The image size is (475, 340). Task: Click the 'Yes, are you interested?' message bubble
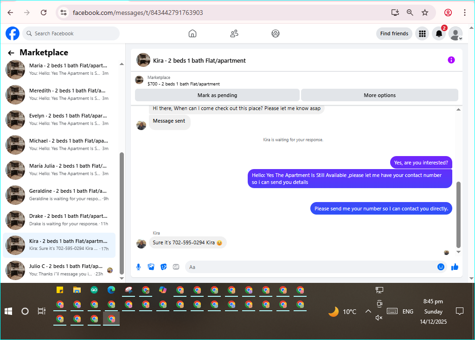pos(421,163)
